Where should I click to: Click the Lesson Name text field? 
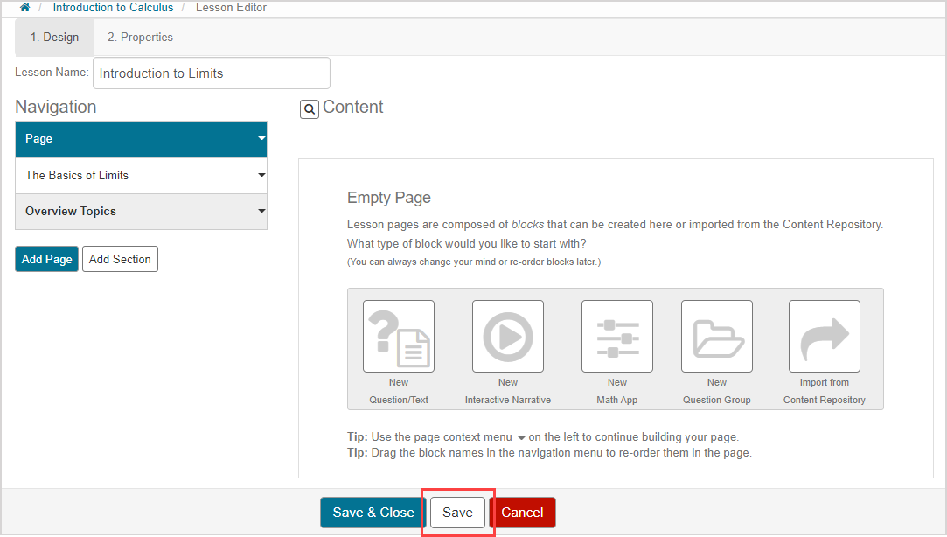tap(211, 73)
